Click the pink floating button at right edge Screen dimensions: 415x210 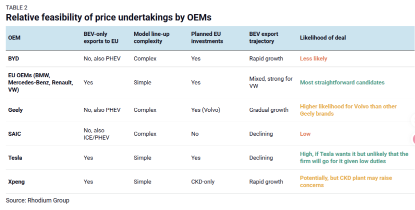tap(413, 139)
